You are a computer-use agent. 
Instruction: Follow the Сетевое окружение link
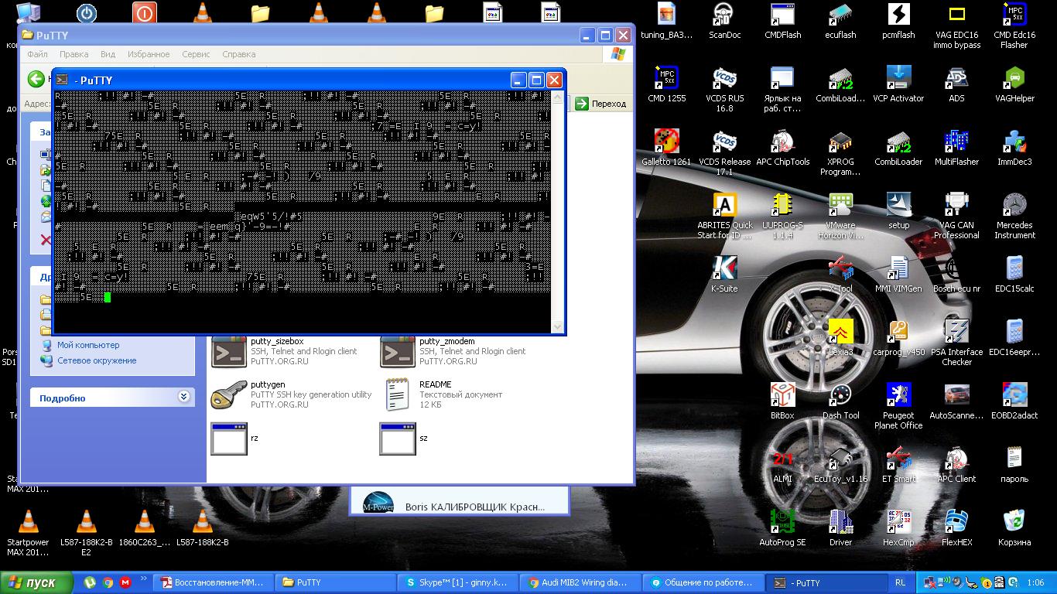pos(96,360)
